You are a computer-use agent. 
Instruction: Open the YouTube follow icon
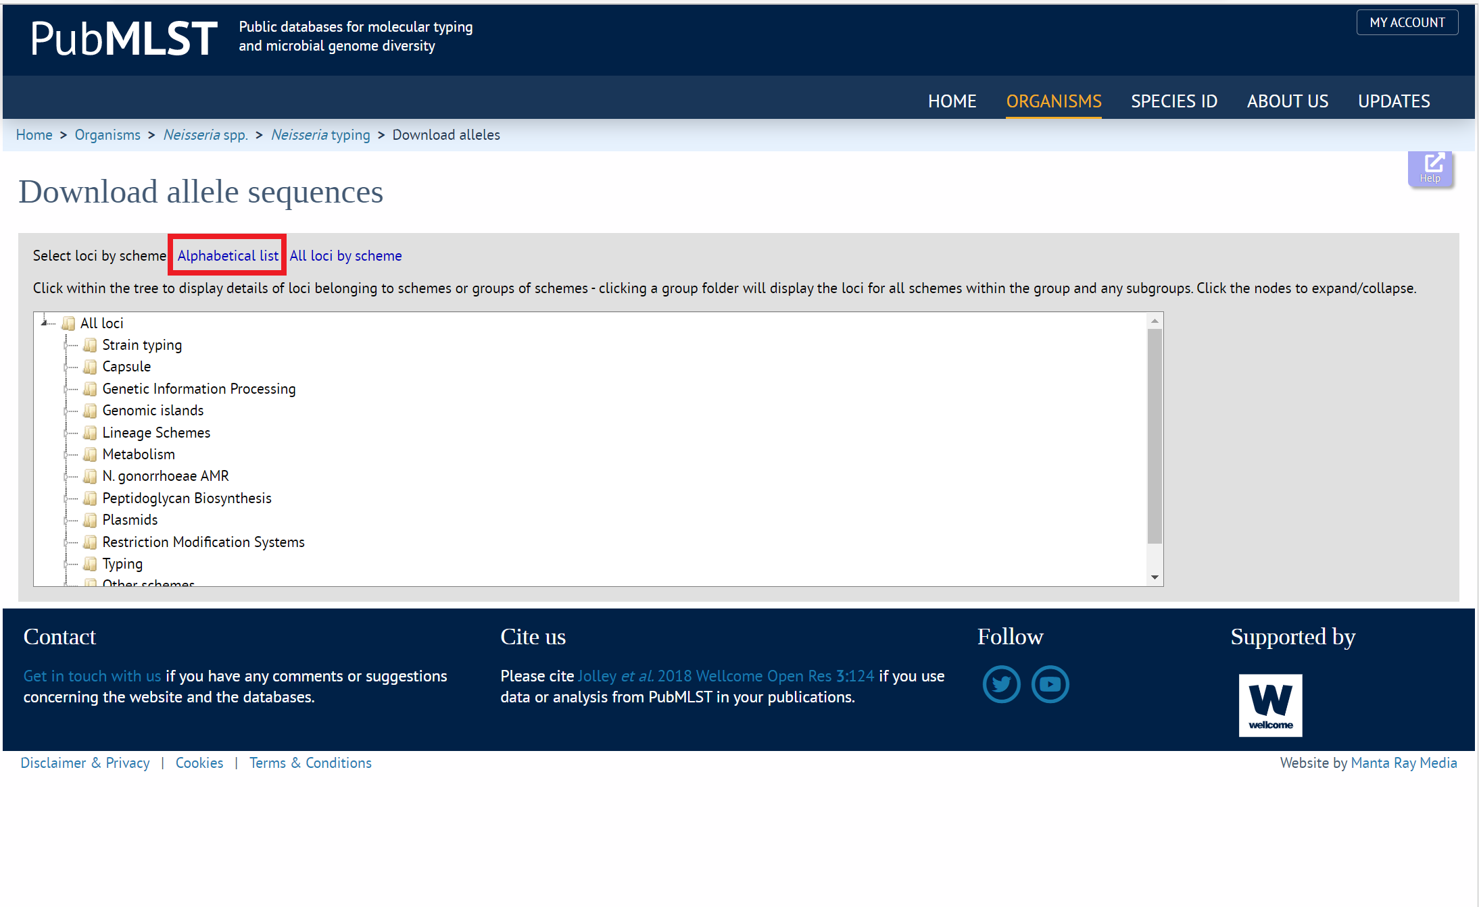click(1050, 684)
